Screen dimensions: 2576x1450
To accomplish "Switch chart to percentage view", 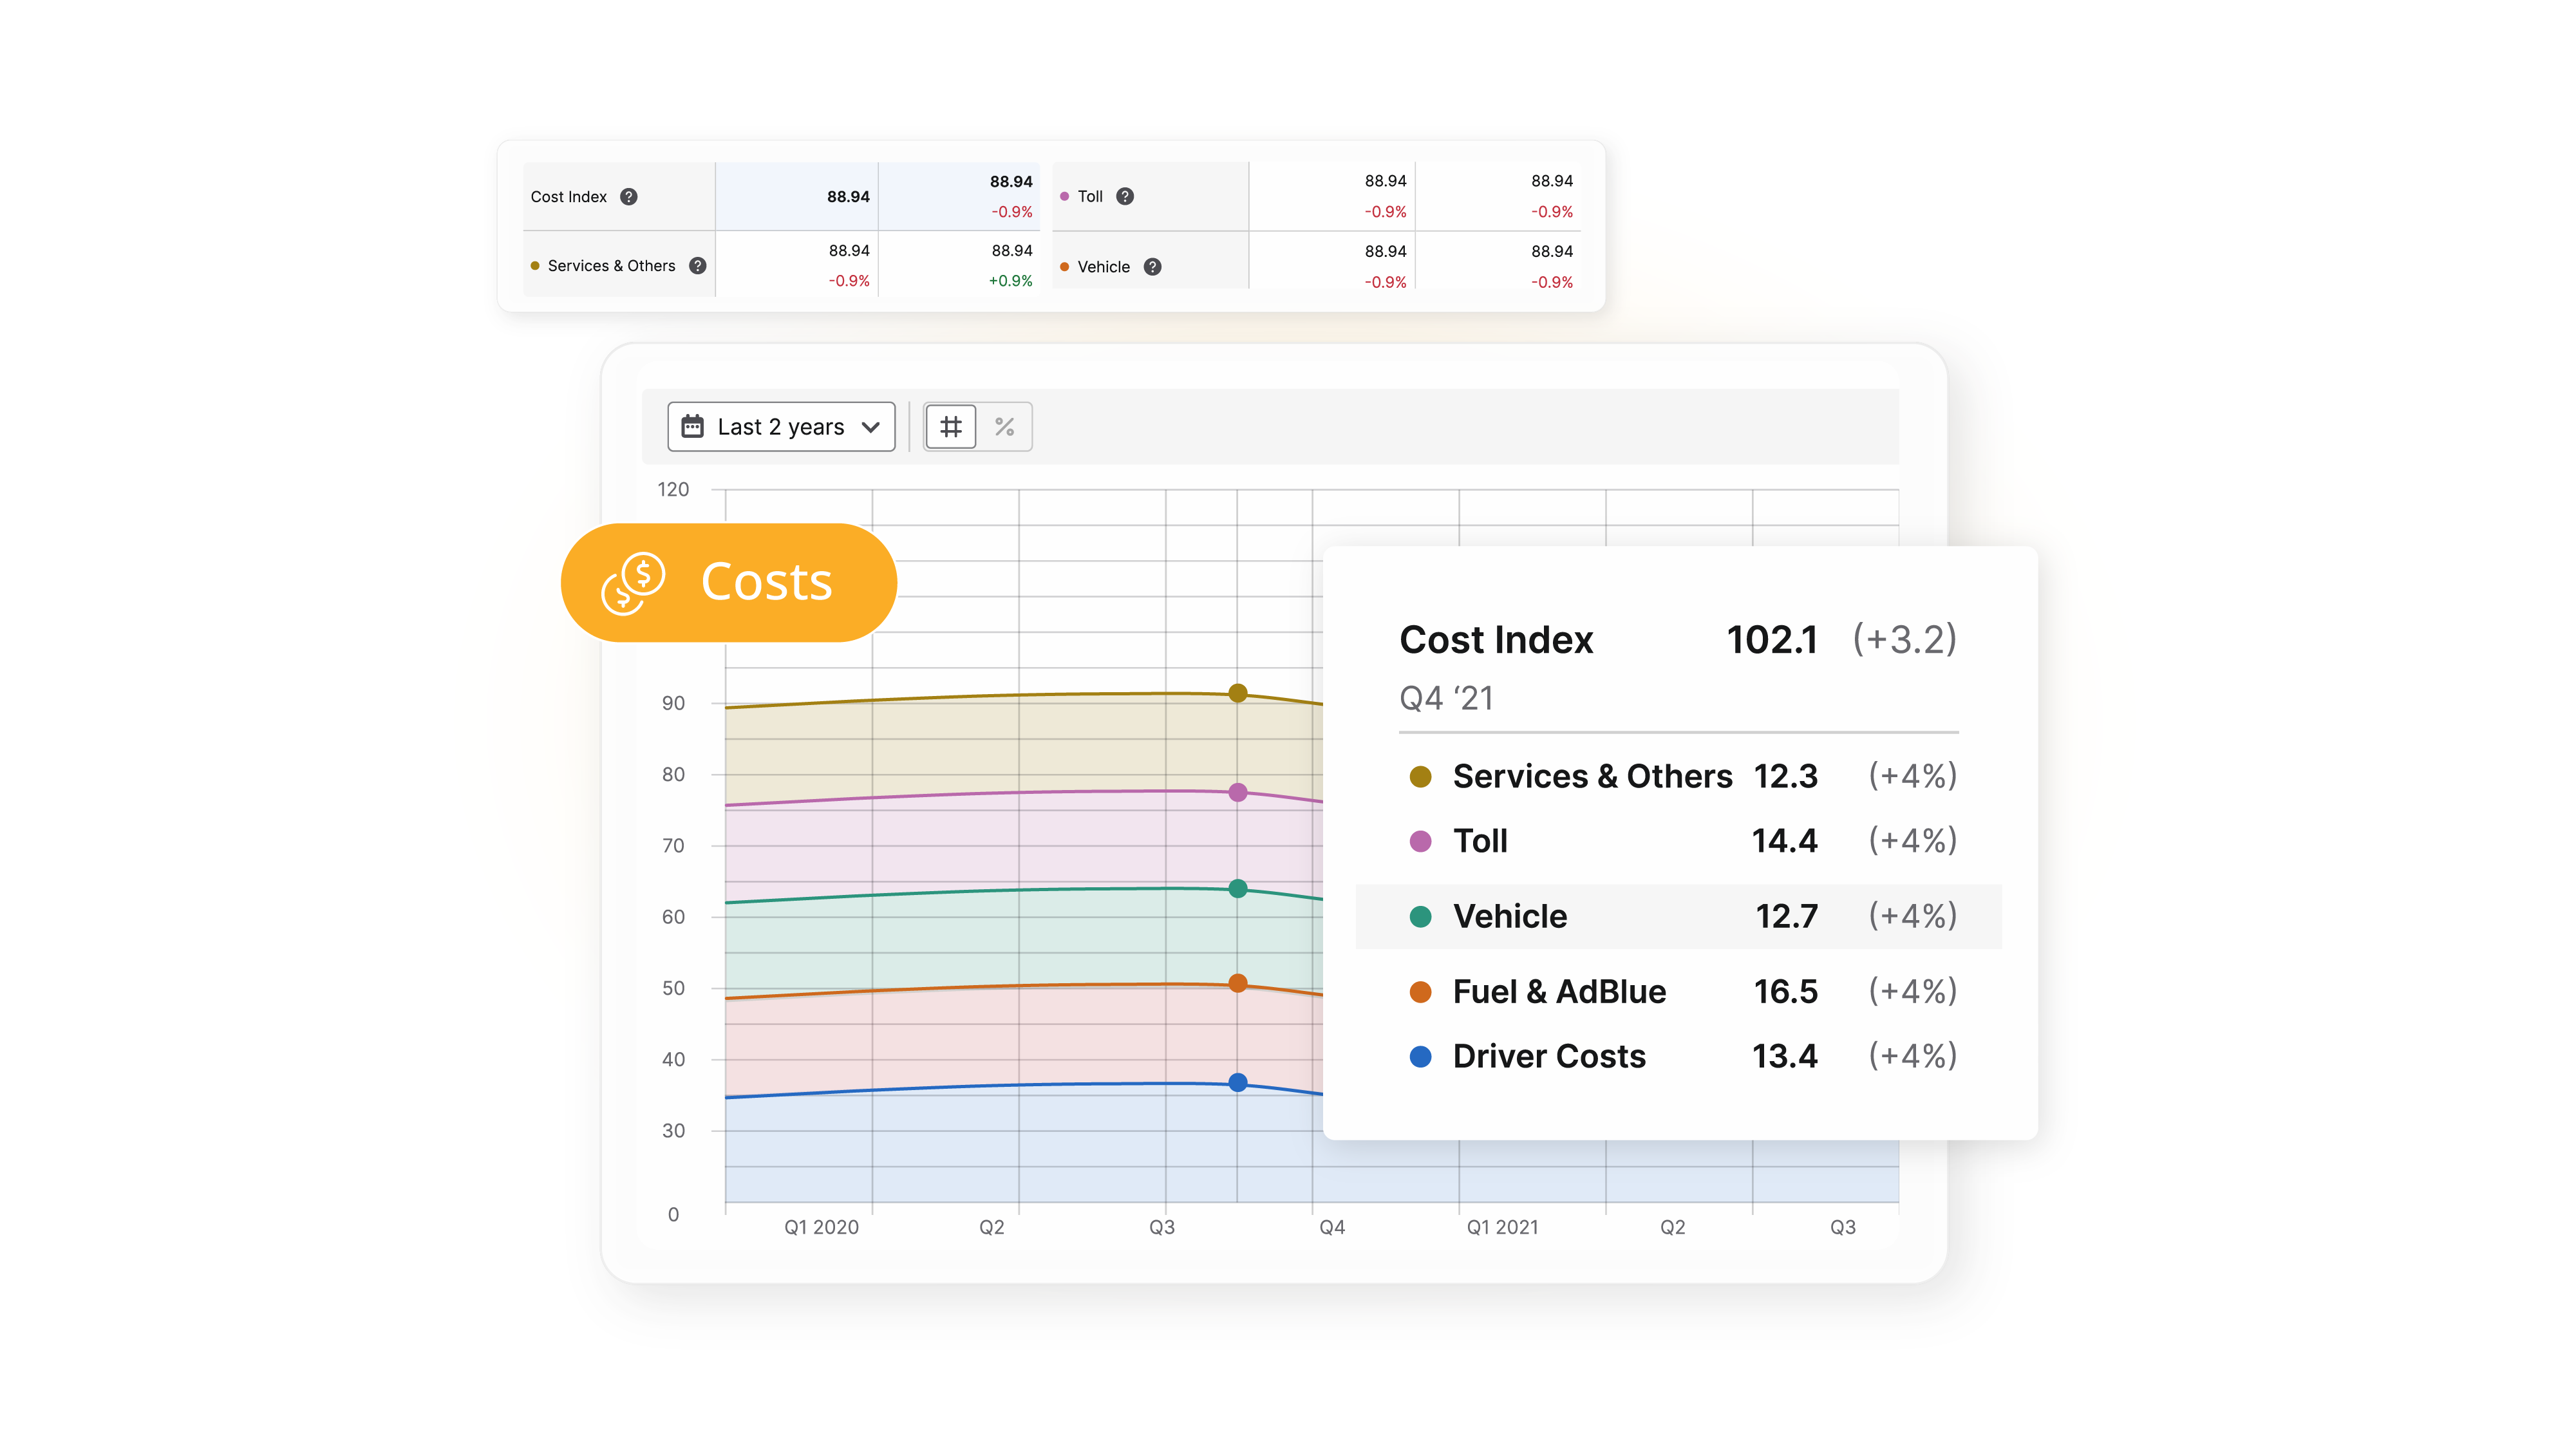I will click(1004, 427).
